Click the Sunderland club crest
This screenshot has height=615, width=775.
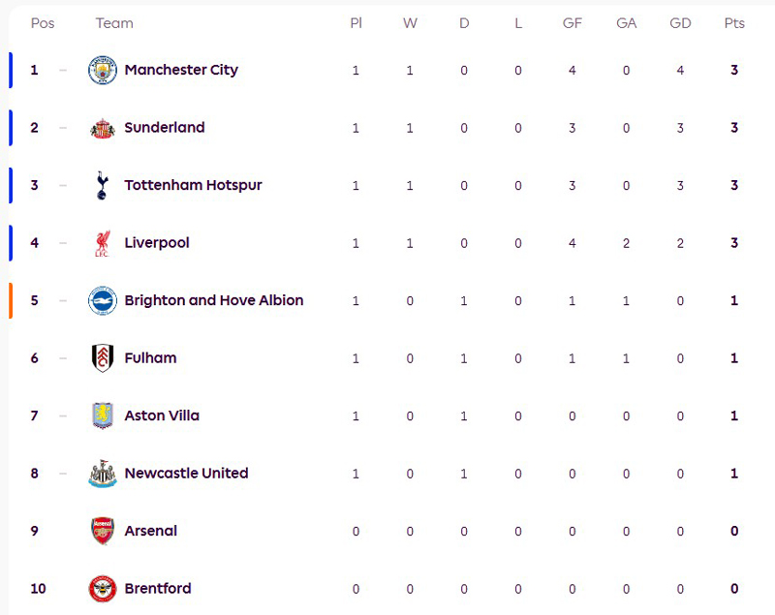click(102, 128)
